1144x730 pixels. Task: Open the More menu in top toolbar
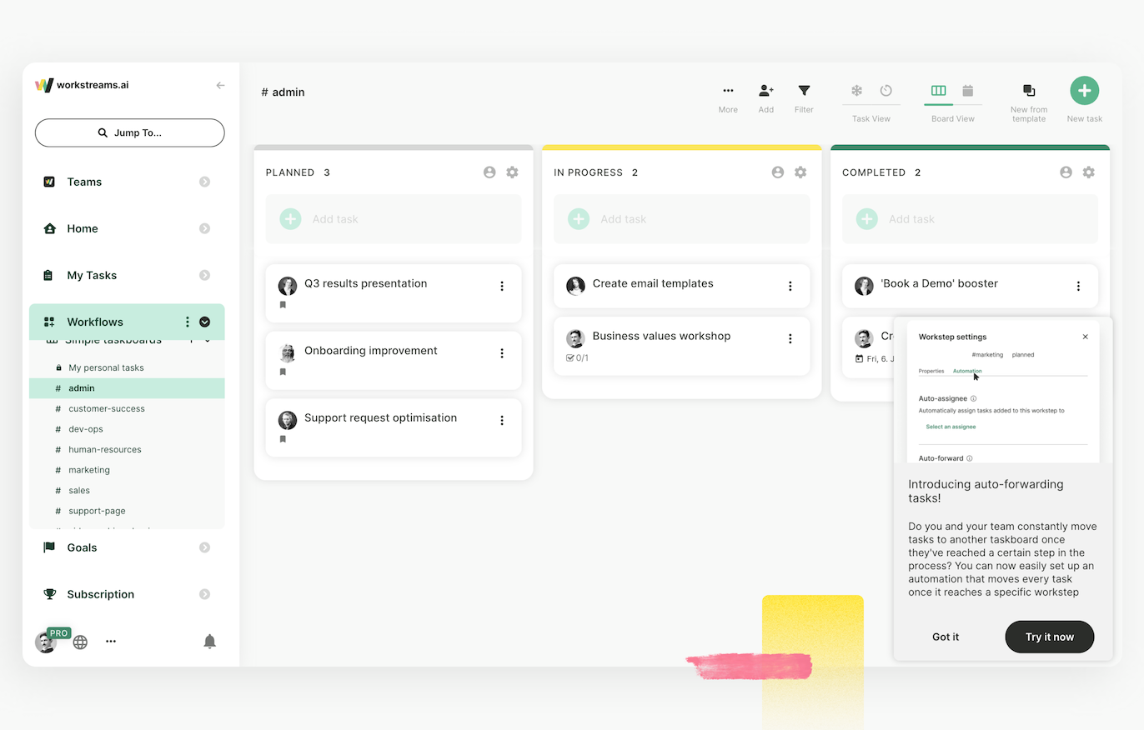pyautogui.click(x=728, y=91)
